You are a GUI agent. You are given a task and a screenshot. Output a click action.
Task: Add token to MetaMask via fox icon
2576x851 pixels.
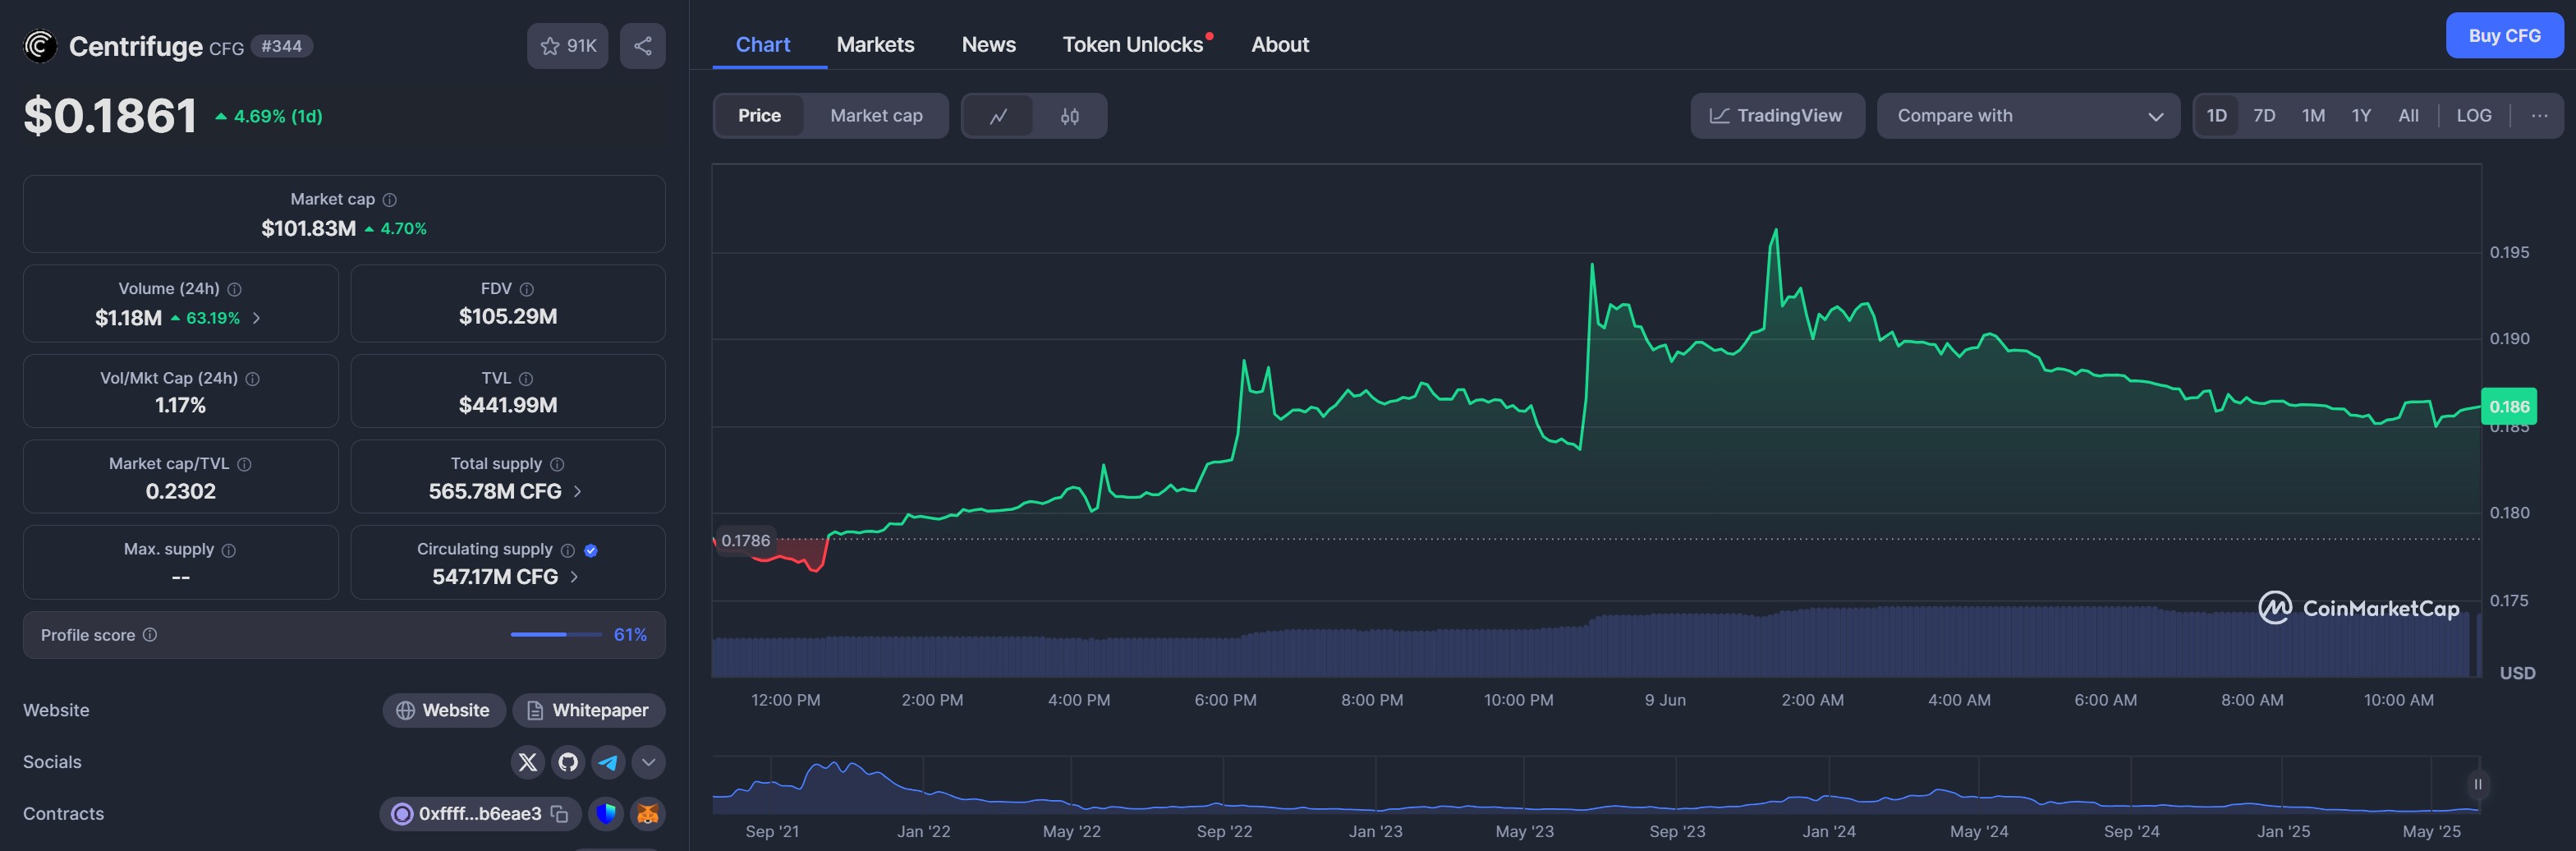[648, 814]
